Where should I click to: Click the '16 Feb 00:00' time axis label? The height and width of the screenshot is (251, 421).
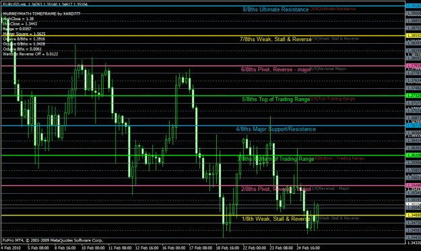coord(174,248)
